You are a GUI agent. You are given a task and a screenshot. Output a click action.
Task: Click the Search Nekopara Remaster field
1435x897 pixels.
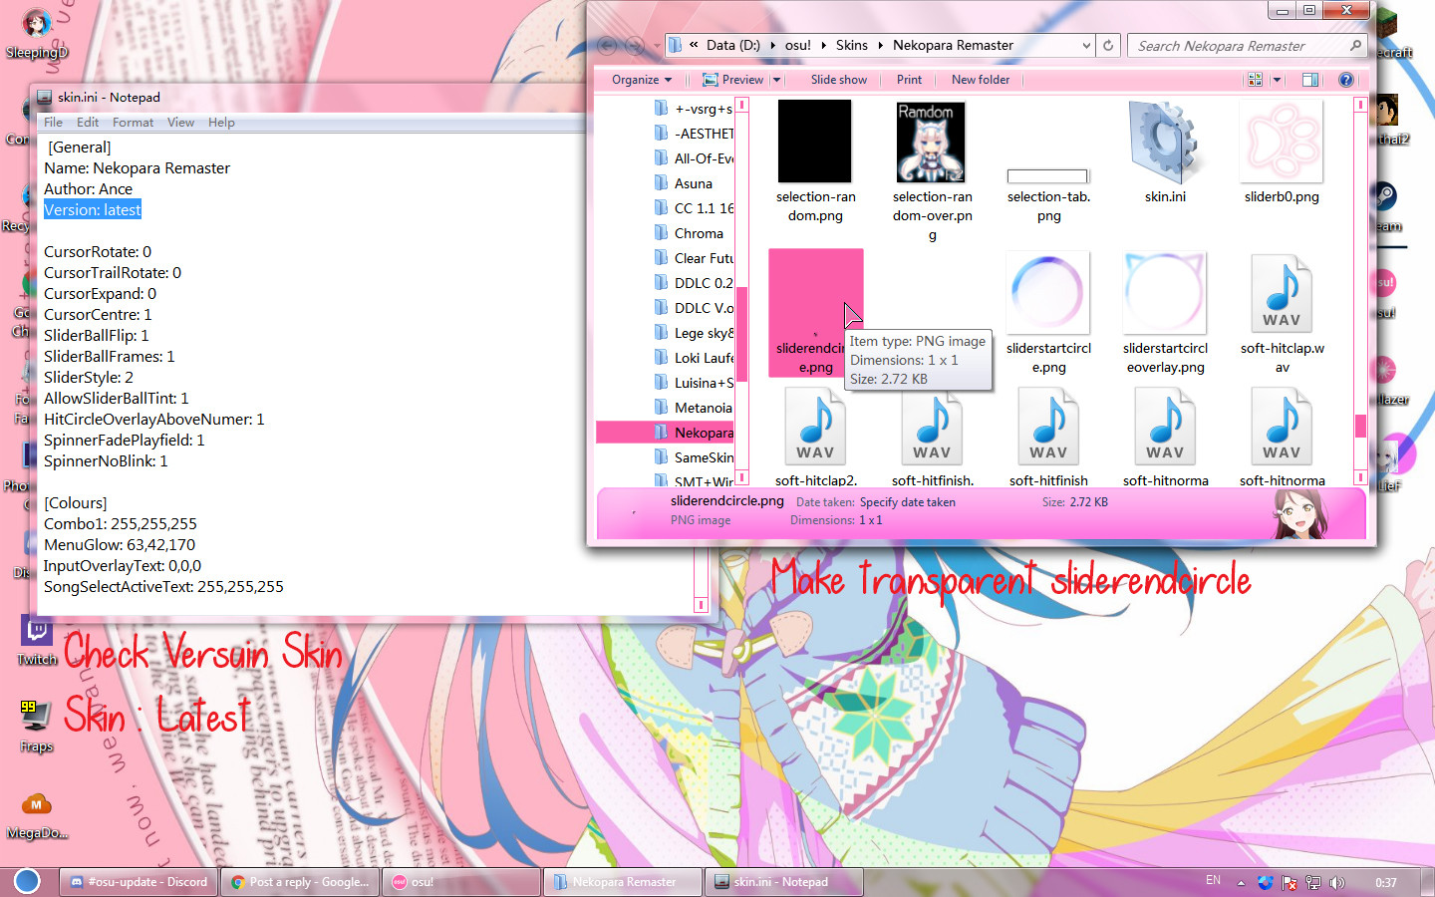(x=1246, y=46)
